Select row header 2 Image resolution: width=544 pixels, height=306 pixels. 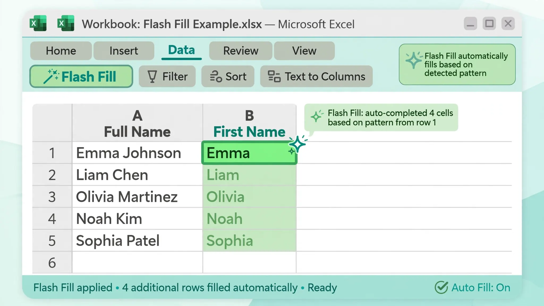coord(52,175)
